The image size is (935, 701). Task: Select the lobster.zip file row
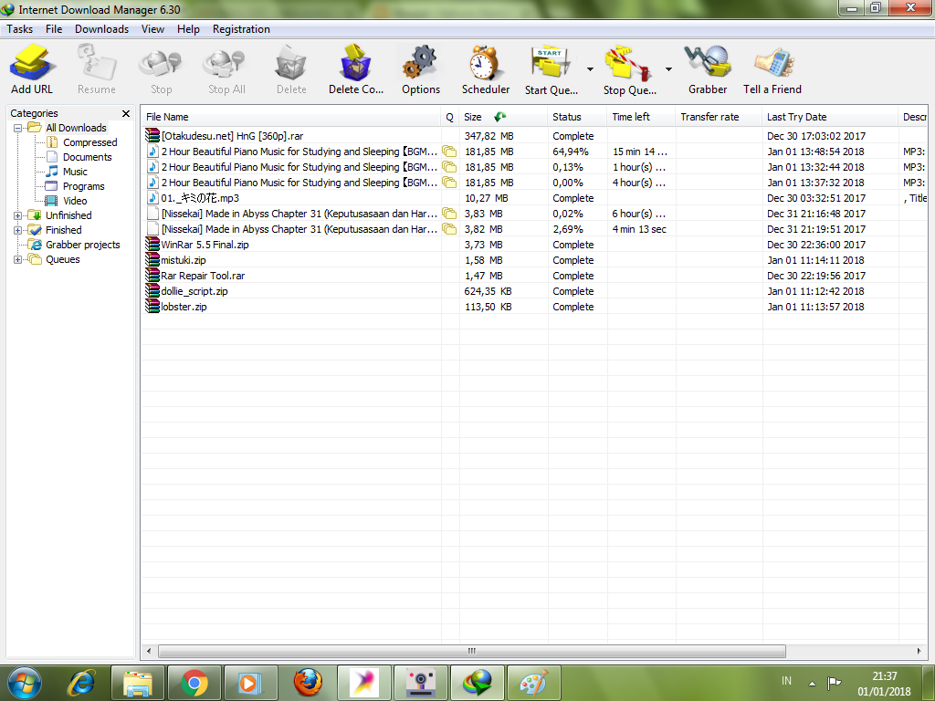(x=534, y=307)
